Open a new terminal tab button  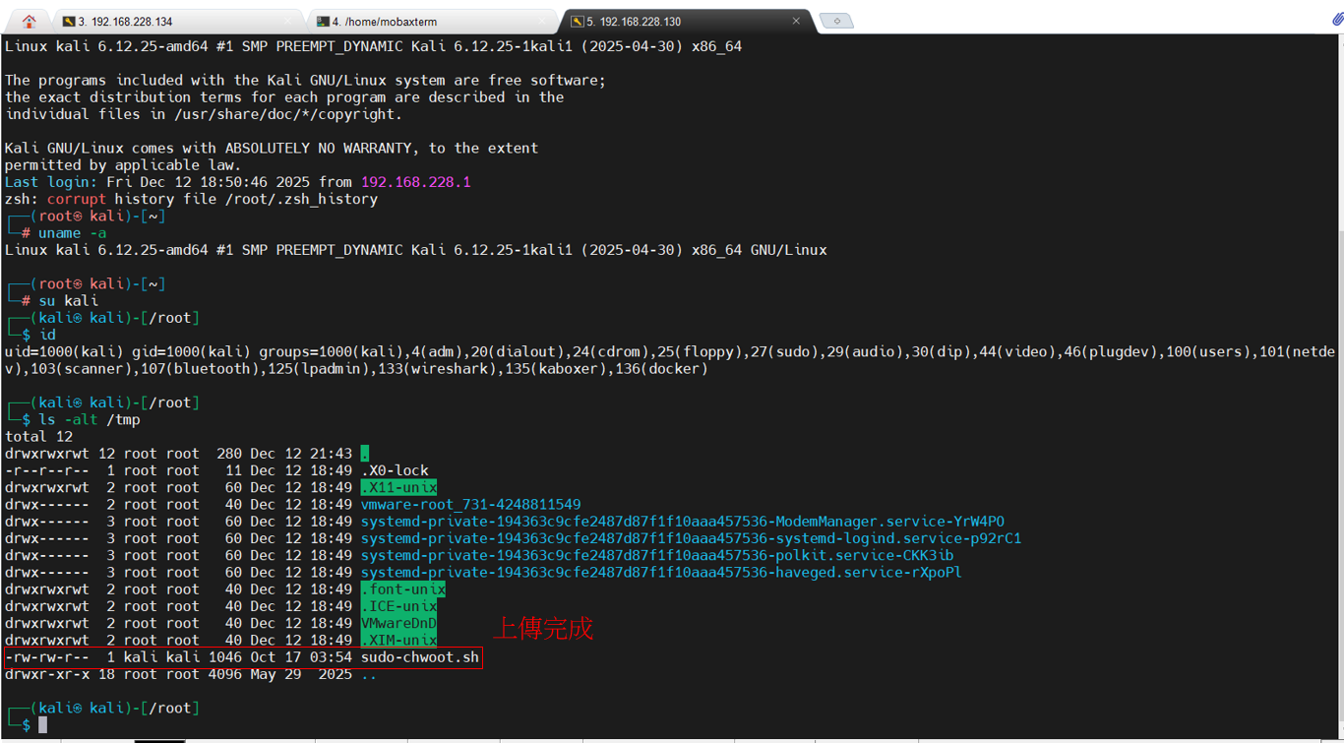836,21
